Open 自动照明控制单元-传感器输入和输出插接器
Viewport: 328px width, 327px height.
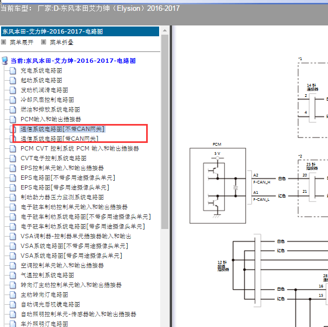pyautogui.click(x=78, y=314)
